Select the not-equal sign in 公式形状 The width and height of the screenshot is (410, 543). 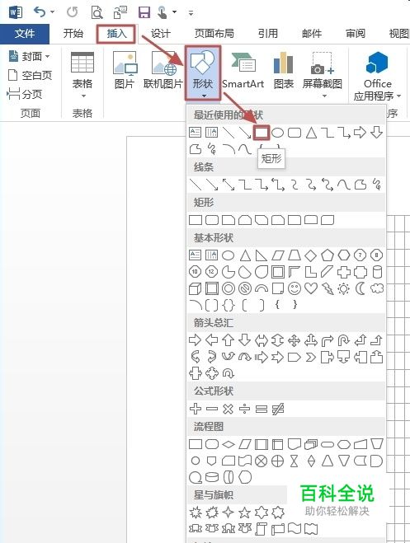(278, 409)
